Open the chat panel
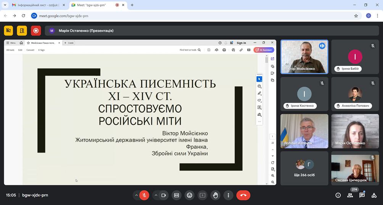Image resolution: width=383 pixels, height=205 pixels. coord(362,195)
